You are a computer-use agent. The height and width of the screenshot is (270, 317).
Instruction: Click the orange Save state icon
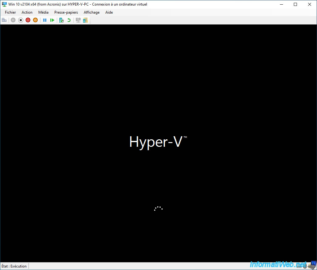click(x=36, y=20)
